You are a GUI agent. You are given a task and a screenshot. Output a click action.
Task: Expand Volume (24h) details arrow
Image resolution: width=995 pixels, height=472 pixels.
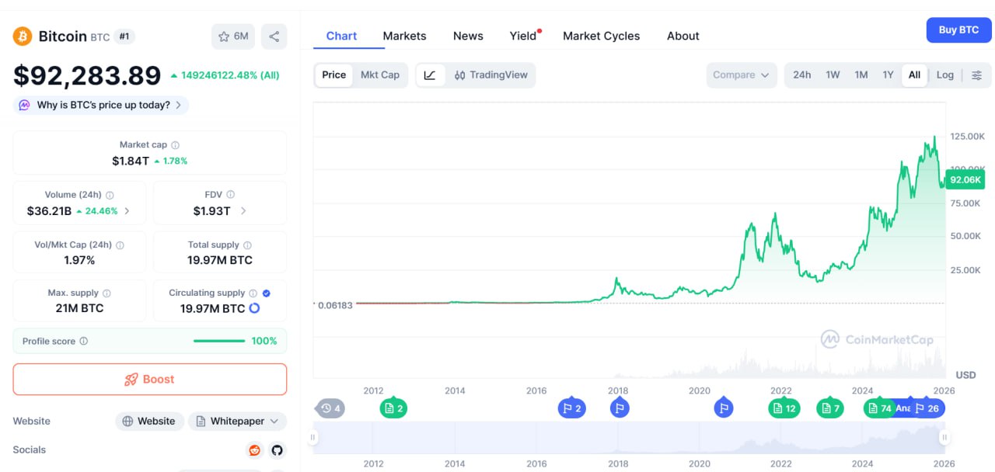tap(127, 211)
